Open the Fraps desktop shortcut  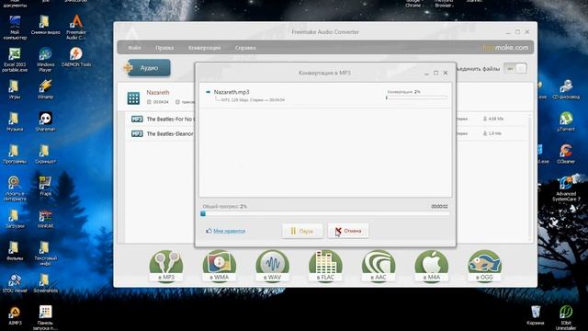[45, 186]
